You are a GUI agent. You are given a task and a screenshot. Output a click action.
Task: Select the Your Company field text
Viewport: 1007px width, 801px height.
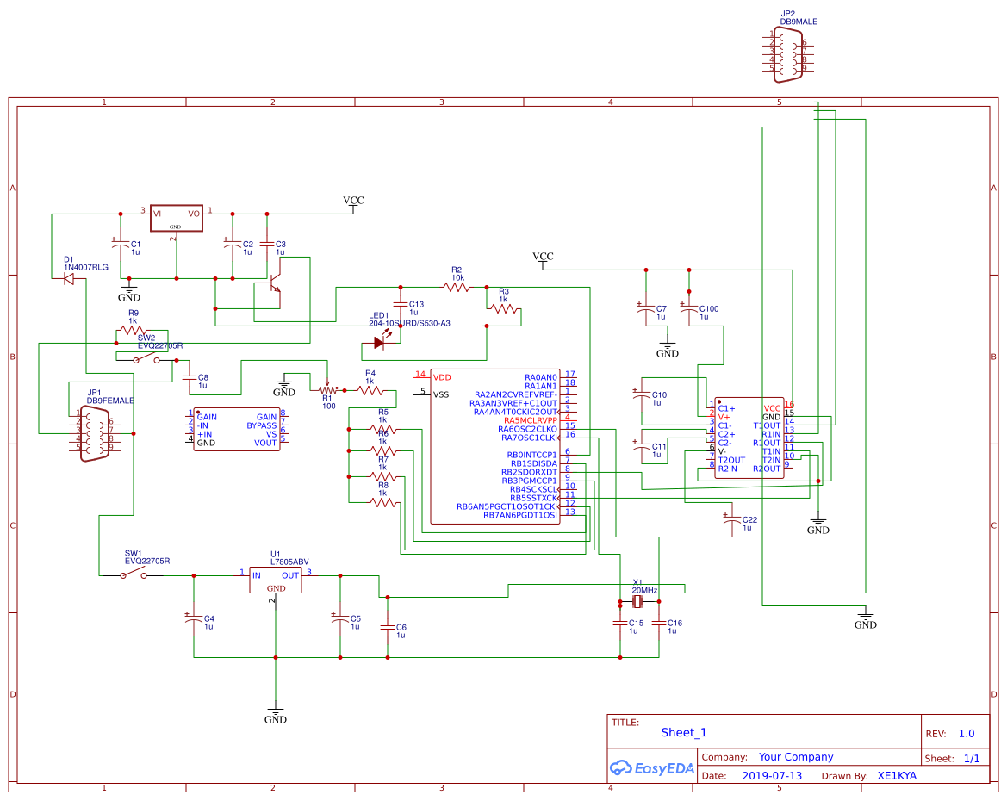[x=796, y=757]
